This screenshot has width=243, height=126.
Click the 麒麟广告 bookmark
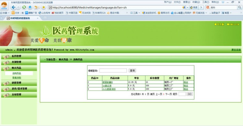(31, 13)
